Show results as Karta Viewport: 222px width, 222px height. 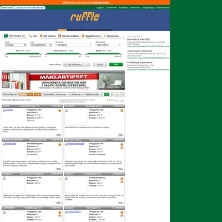click(x=37, y=94)
